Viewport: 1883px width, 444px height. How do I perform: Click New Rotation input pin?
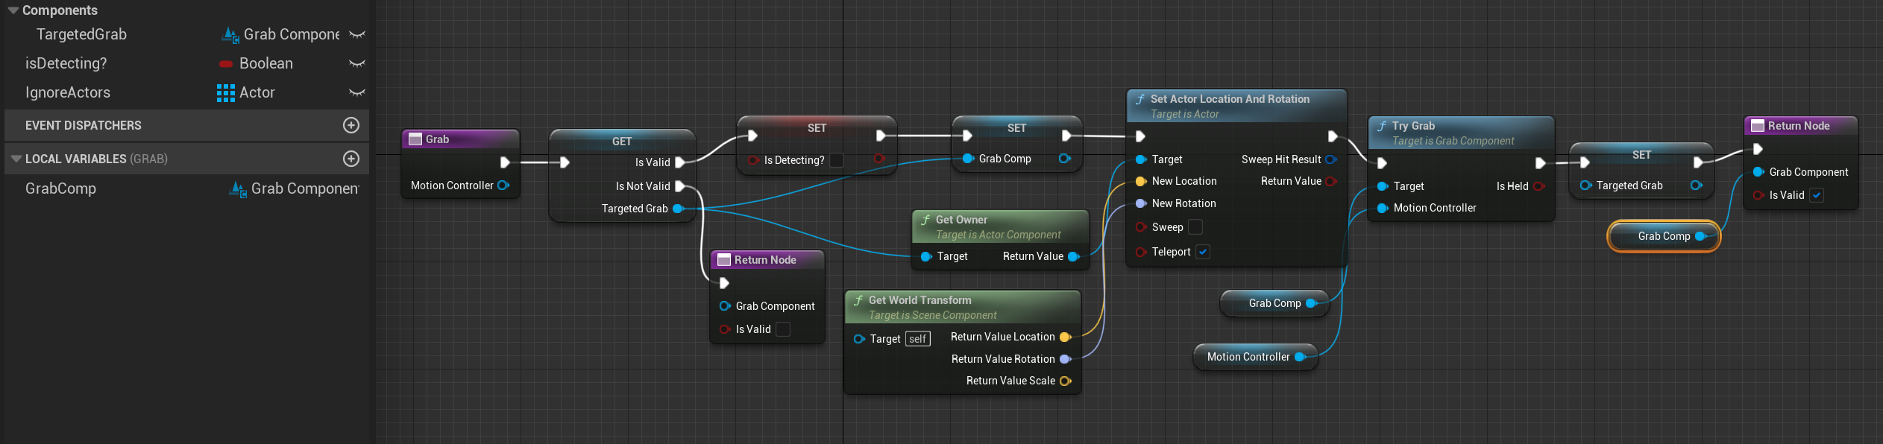coord(1141,203)
